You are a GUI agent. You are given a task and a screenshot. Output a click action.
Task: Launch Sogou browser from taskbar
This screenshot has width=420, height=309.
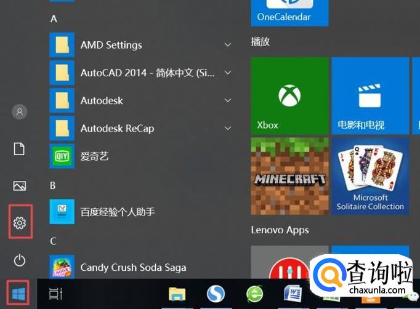click(x=216, y=294)
